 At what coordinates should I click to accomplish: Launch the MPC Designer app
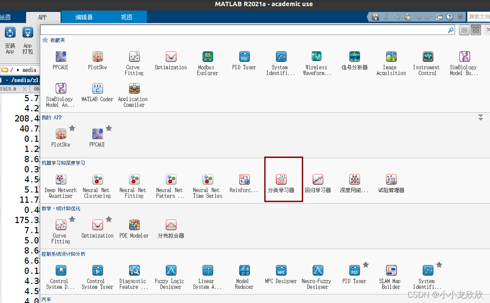pos(281,275)
